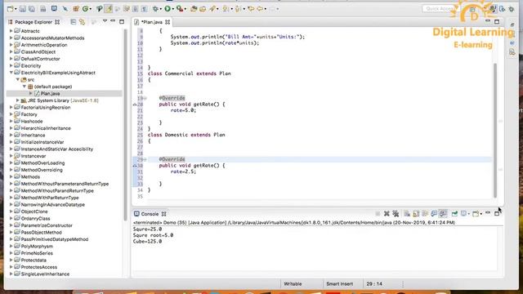523x294 pixels.
Task: Collapse All in Package Explorer toolbar
Action: coord(73,22)
